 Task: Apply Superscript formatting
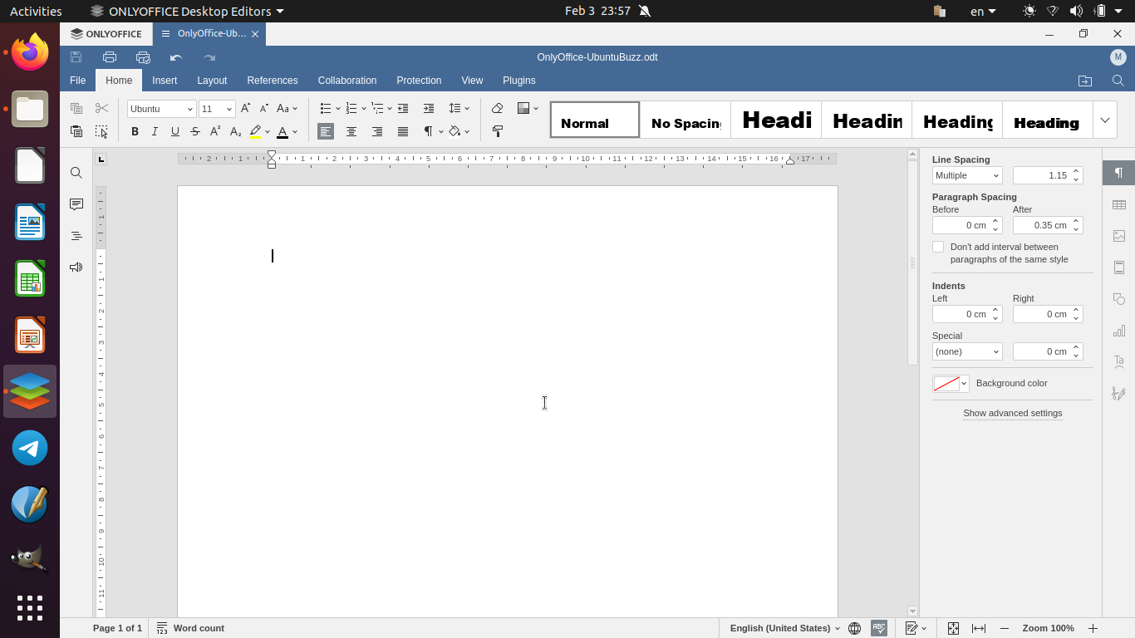click(x=214, y=131)
